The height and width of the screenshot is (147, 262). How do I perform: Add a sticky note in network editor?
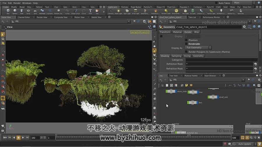click(187, 85)
